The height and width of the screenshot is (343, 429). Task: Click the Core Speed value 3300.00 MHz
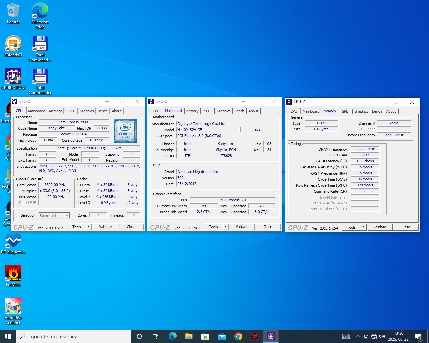[55, 185]
